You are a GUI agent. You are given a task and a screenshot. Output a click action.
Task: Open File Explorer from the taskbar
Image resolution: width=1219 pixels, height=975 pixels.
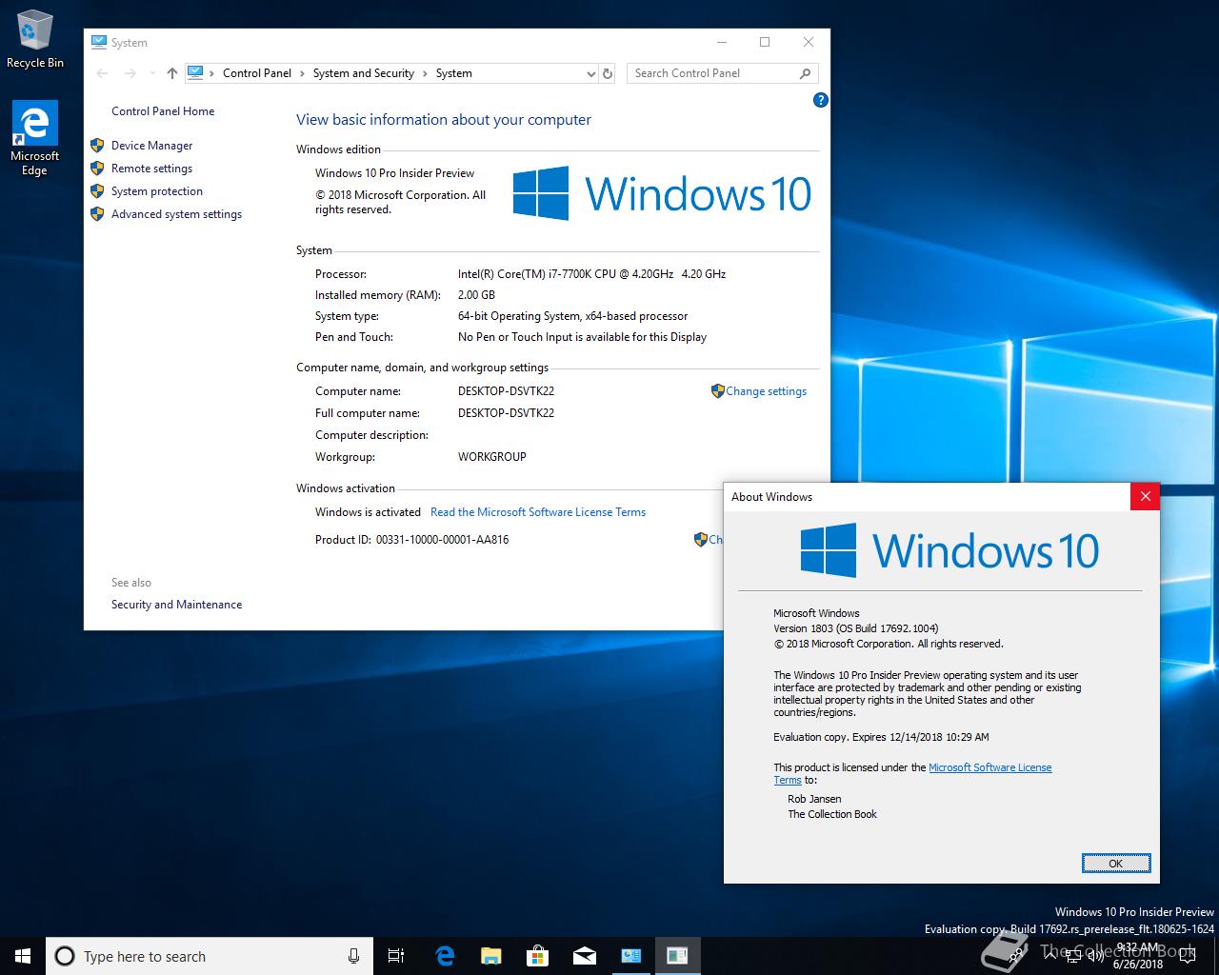(490, 956)
